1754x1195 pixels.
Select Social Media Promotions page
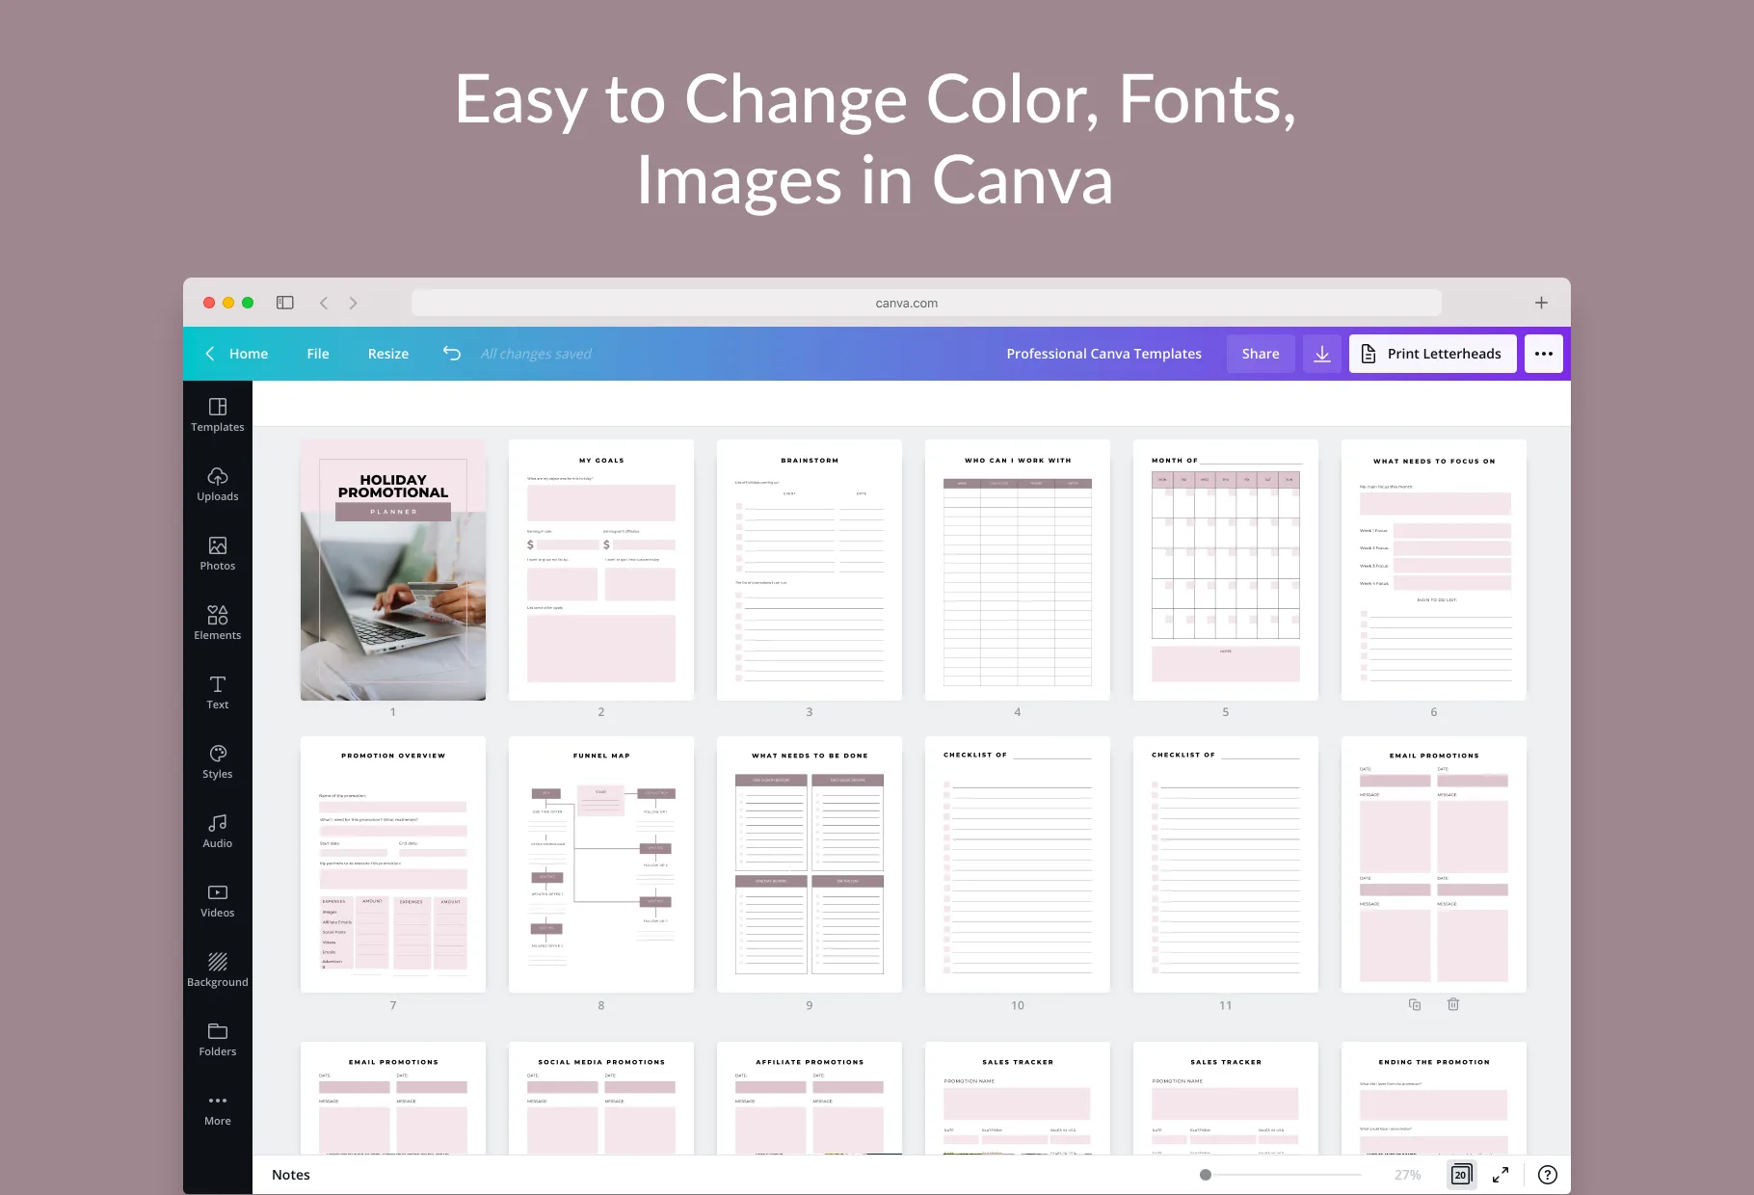601,1099
